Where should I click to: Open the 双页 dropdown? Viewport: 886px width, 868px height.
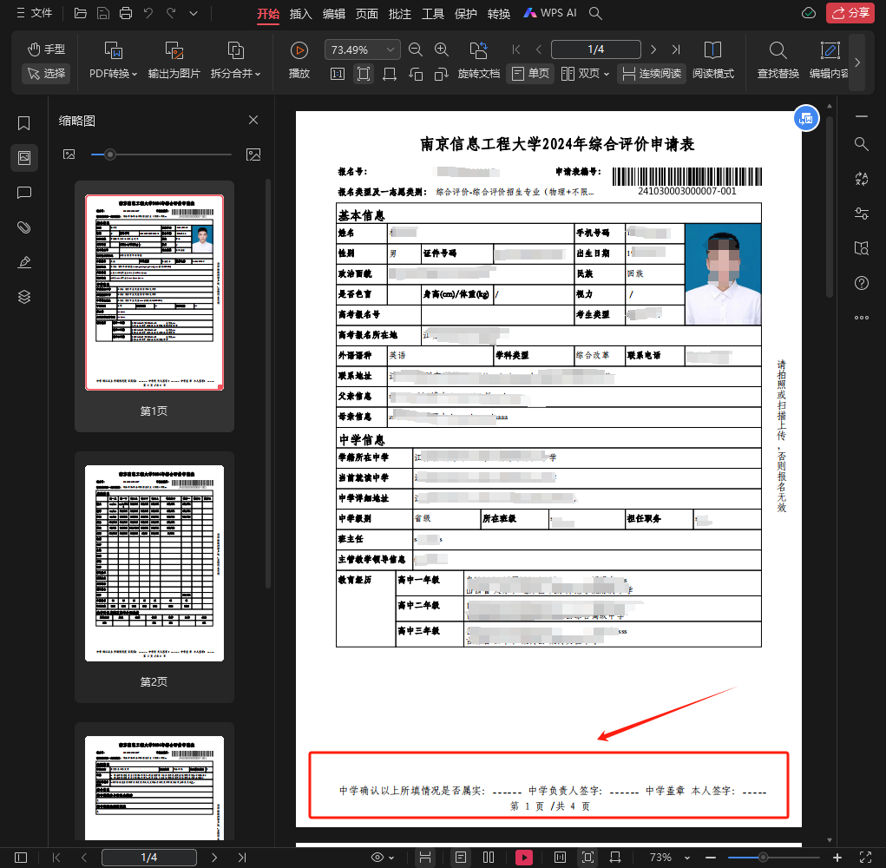(586, 74)
